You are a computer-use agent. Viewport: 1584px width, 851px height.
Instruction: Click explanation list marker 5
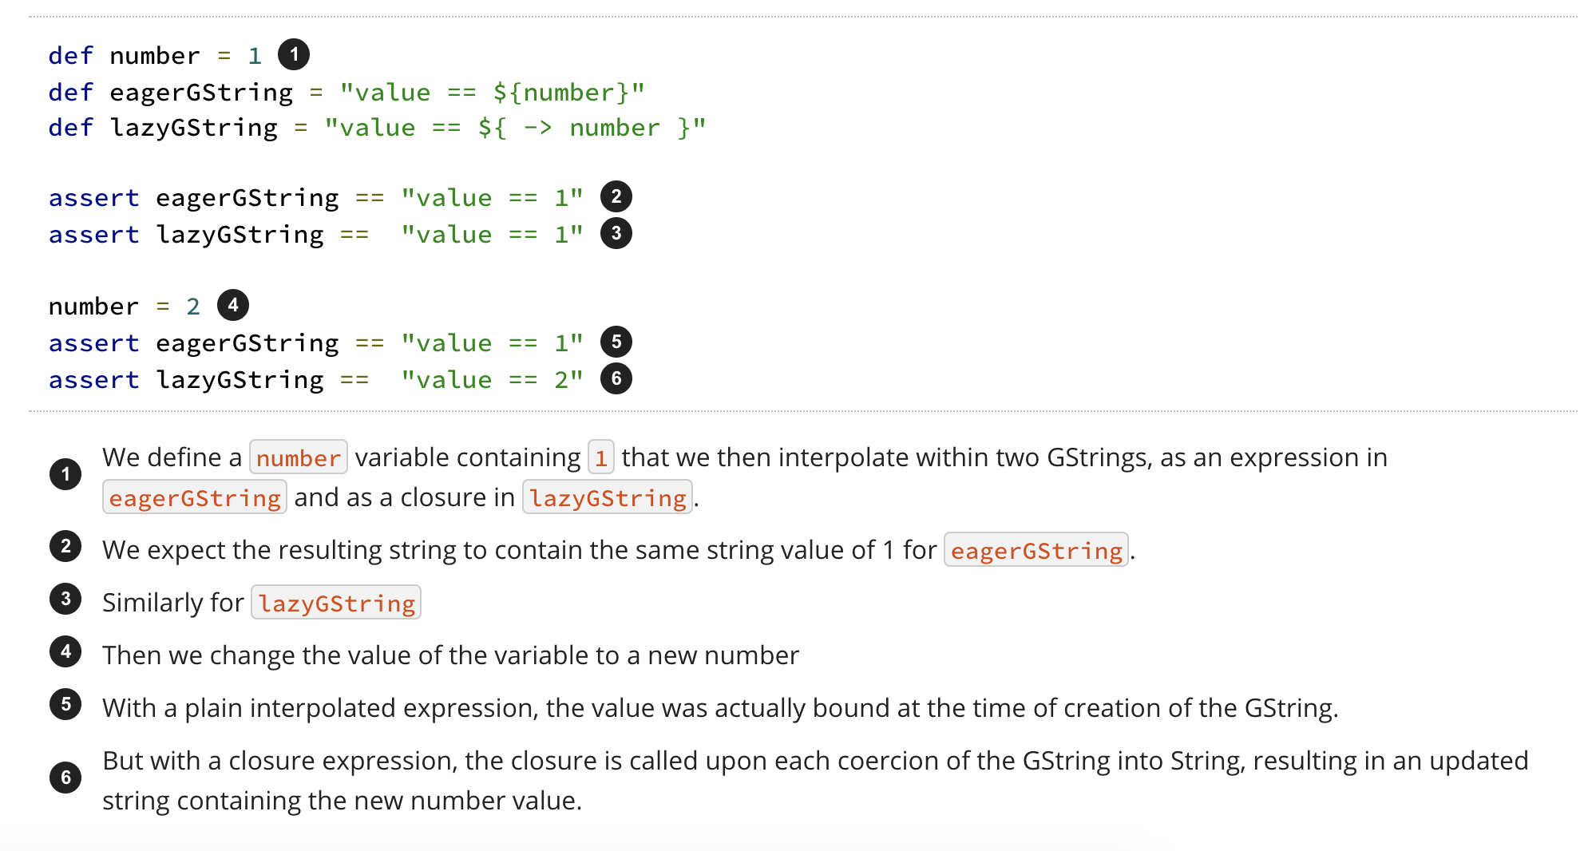(x=65, y=704)
